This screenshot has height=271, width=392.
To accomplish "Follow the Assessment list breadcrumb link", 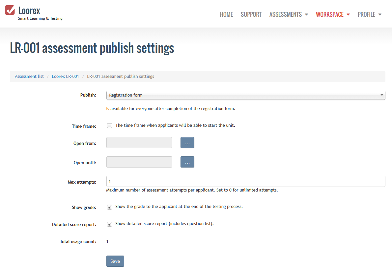I will 29,76.
